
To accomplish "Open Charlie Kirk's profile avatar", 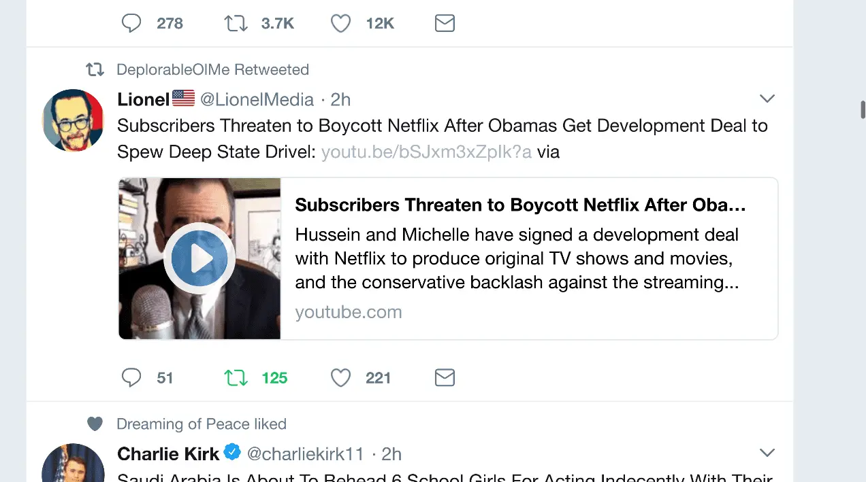I will [74, 466].
